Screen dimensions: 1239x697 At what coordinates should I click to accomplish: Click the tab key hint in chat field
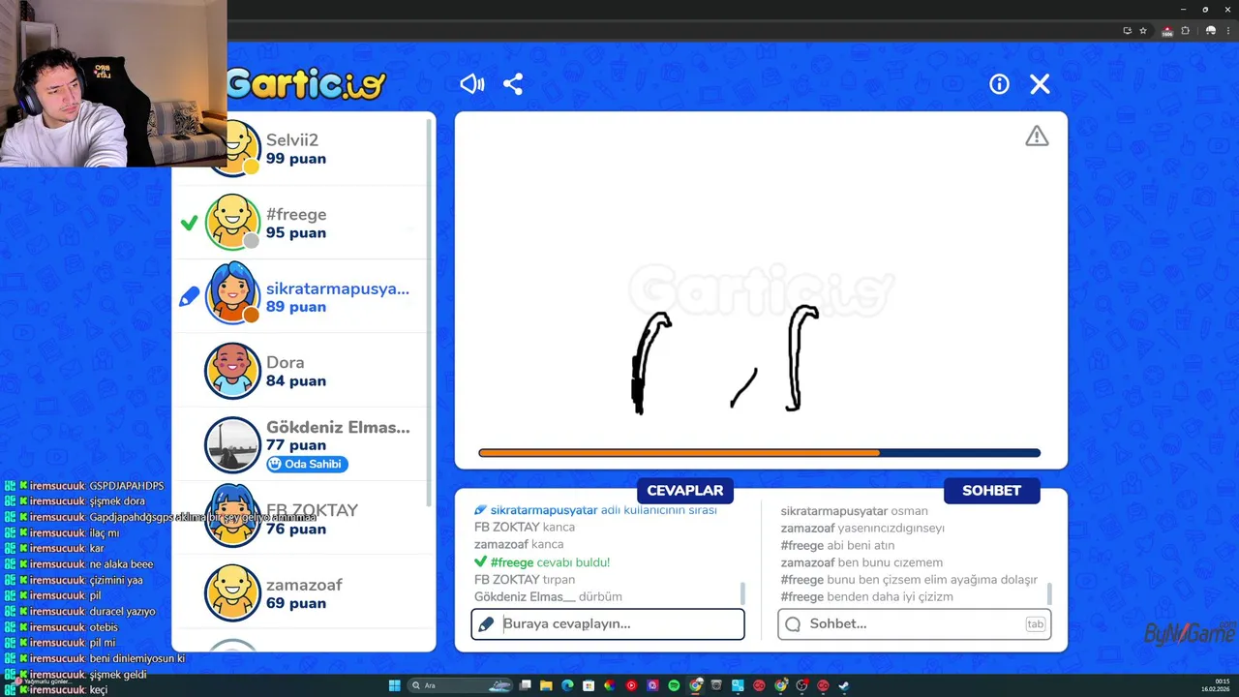(1035, 624)
